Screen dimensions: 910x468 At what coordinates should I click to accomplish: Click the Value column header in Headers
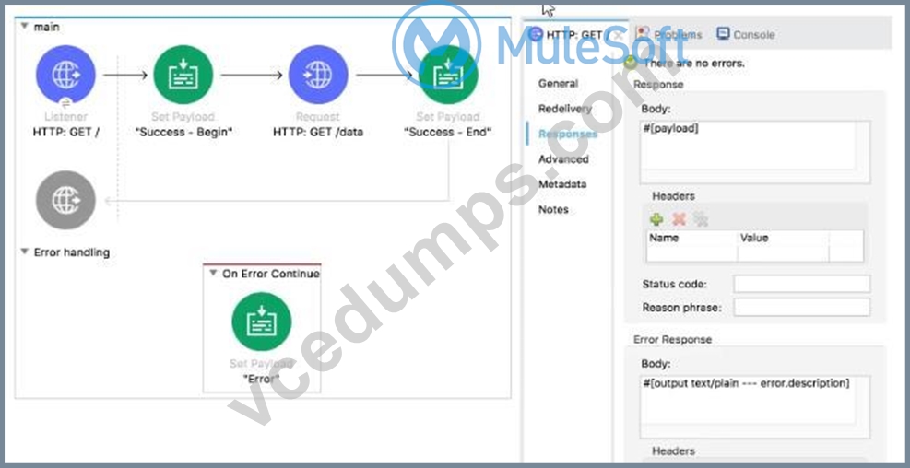[x=754, y=238]
